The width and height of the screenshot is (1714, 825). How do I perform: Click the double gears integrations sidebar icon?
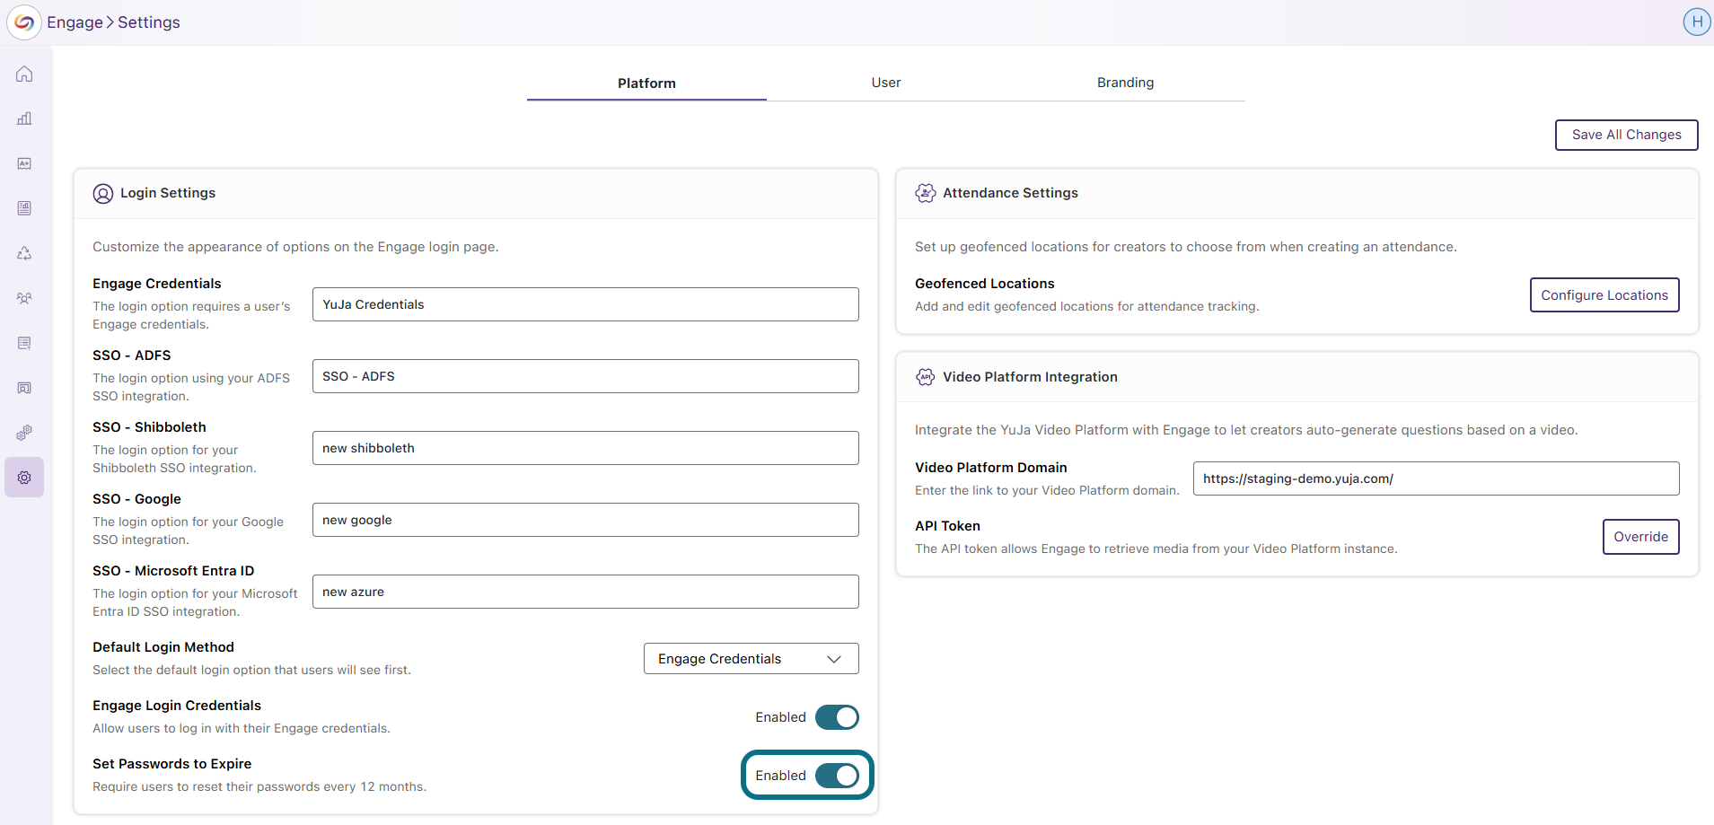[x=24, y=433]
